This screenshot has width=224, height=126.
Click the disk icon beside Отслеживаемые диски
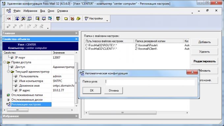(x=8, y=100)
